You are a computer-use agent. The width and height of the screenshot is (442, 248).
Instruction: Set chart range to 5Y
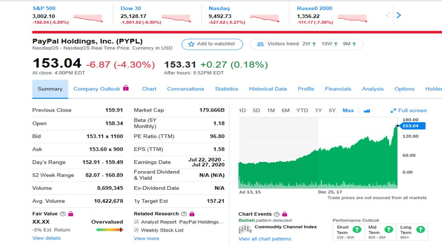(x=332, y=111)
